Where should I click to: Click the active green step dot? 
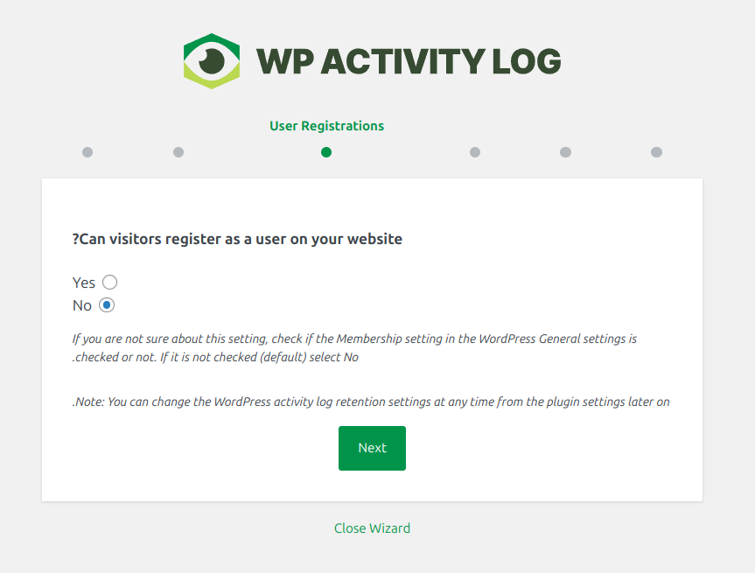click(x=326, y=152)
